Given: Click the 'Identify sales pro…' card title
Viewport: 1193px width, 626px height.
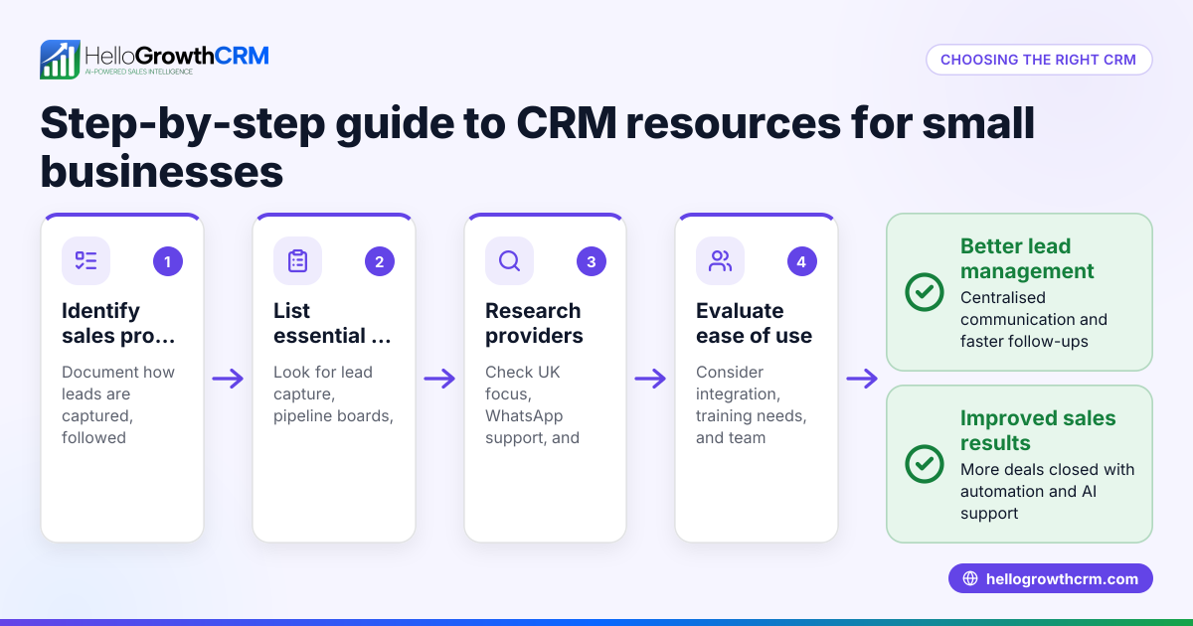Looking at the screenshot, I should (118, 323).
